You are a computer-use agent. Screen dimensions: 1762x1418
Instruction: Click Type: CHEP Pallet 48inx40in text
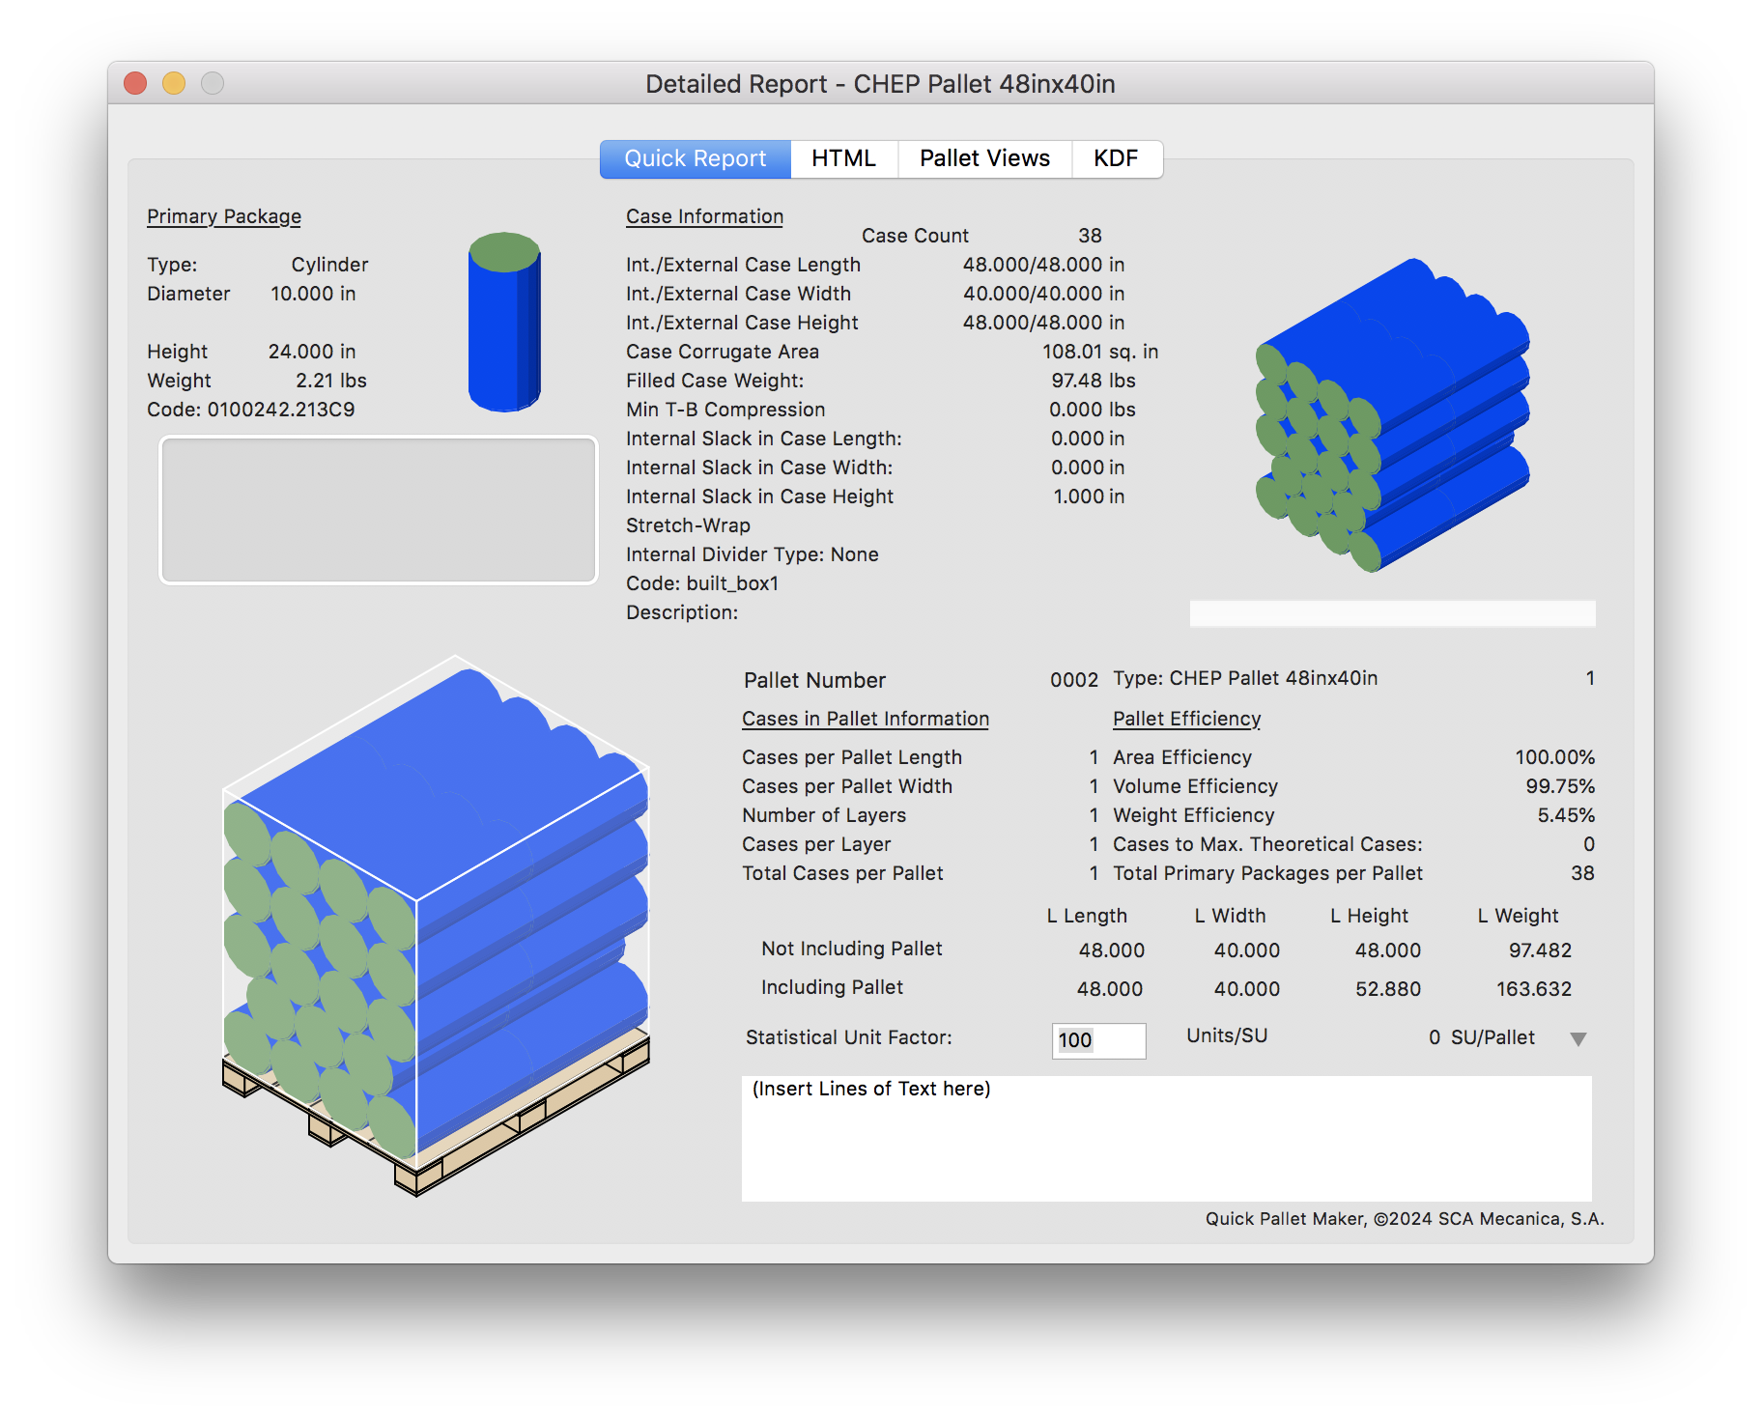tap(1245, 678)
